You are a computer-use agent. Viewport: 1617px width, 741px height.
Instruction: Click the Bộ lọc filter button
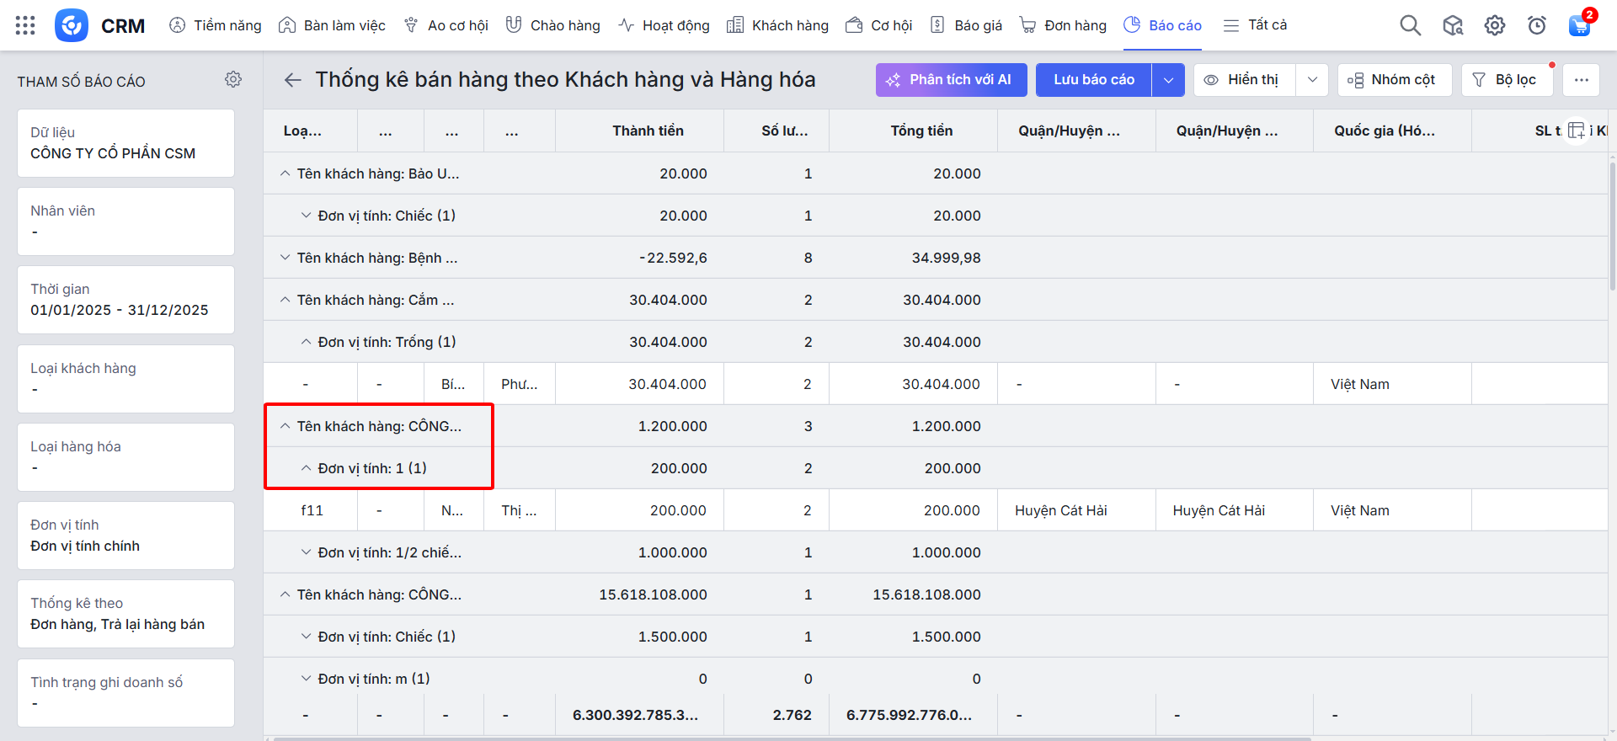[1506, 80]
